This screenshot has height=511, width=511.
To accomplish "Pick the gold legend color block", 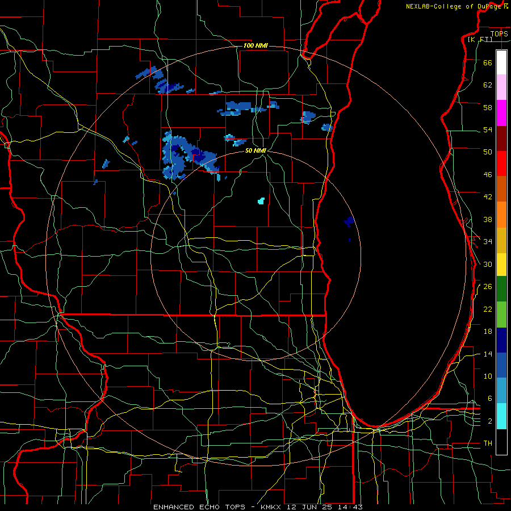I will point(501,240).
